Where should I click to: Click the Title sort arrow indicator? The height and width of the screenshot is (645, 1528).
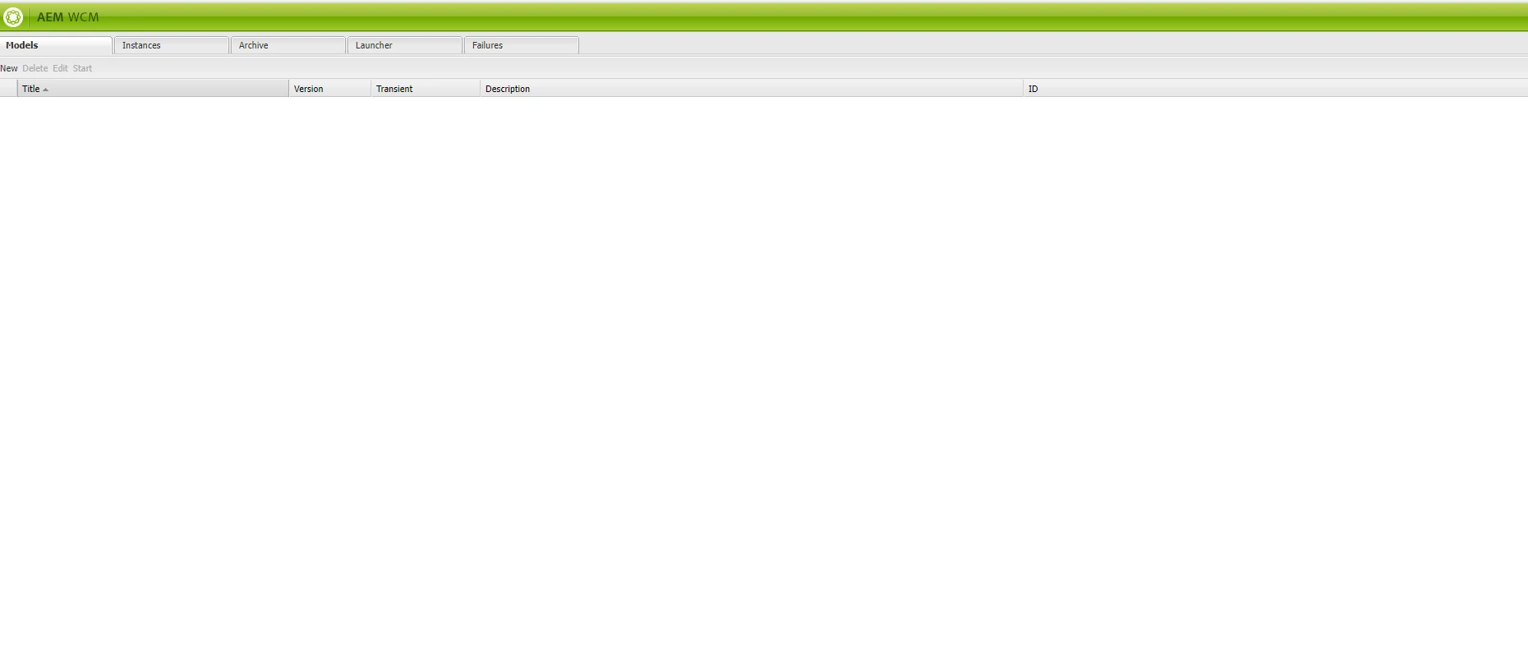[x=46, y=90]
